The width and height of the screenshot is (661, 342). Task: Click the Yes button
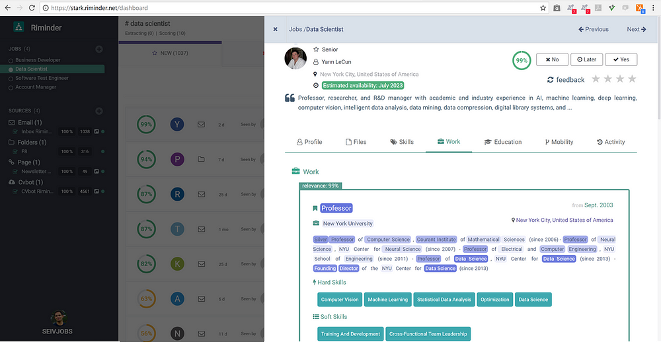621,59
